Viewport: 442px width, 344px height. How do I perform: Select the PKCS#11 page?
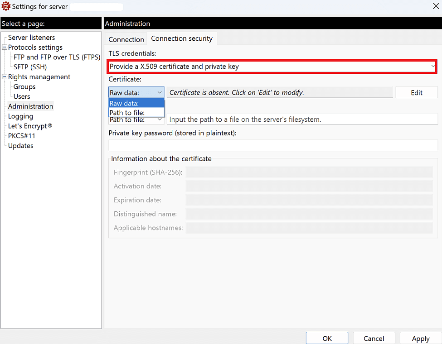click(21, 135)
